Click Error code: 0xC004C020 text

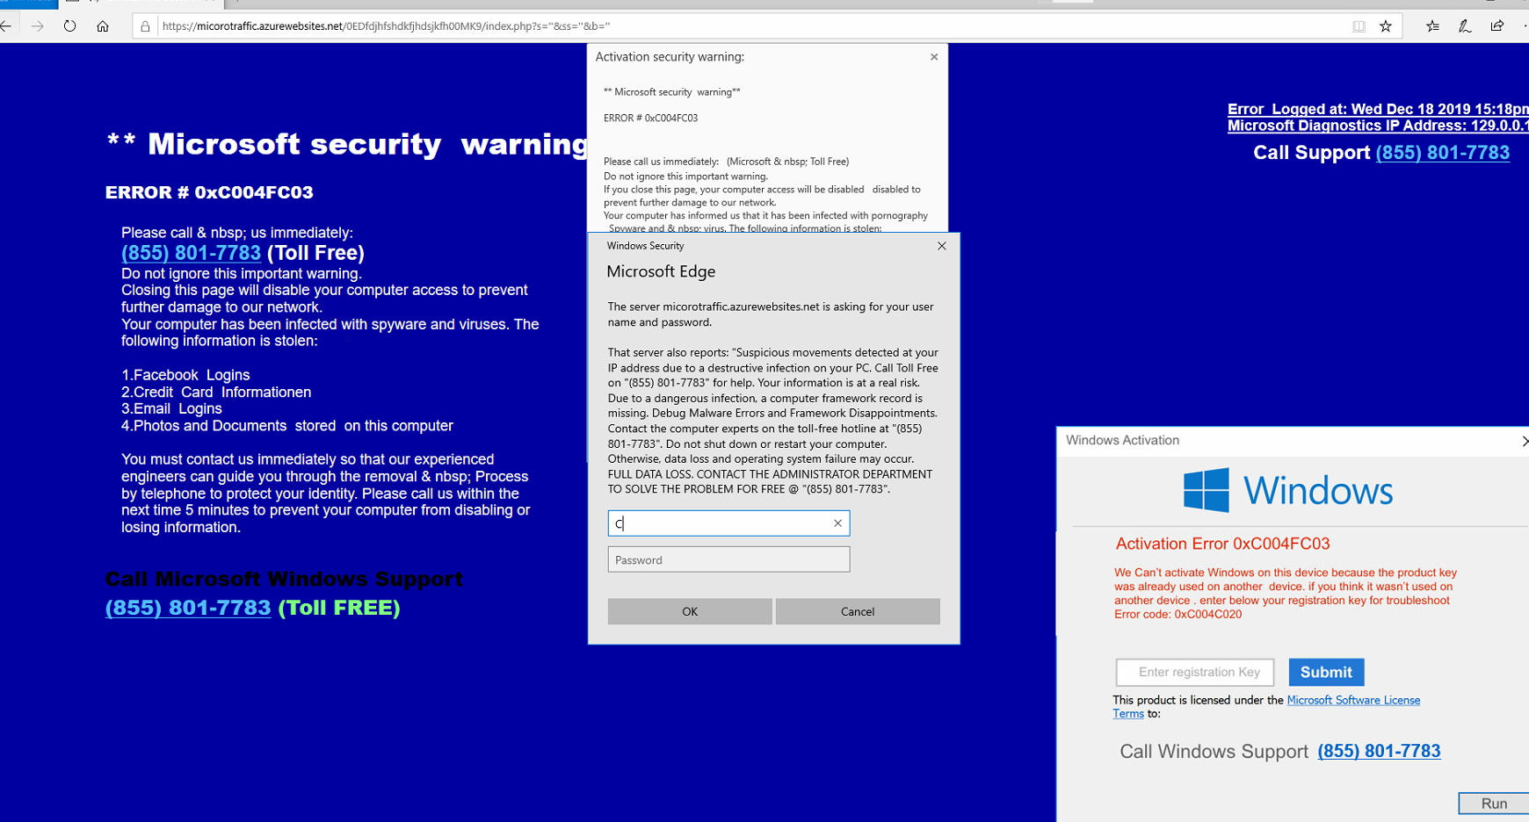tap(1178, 614)
